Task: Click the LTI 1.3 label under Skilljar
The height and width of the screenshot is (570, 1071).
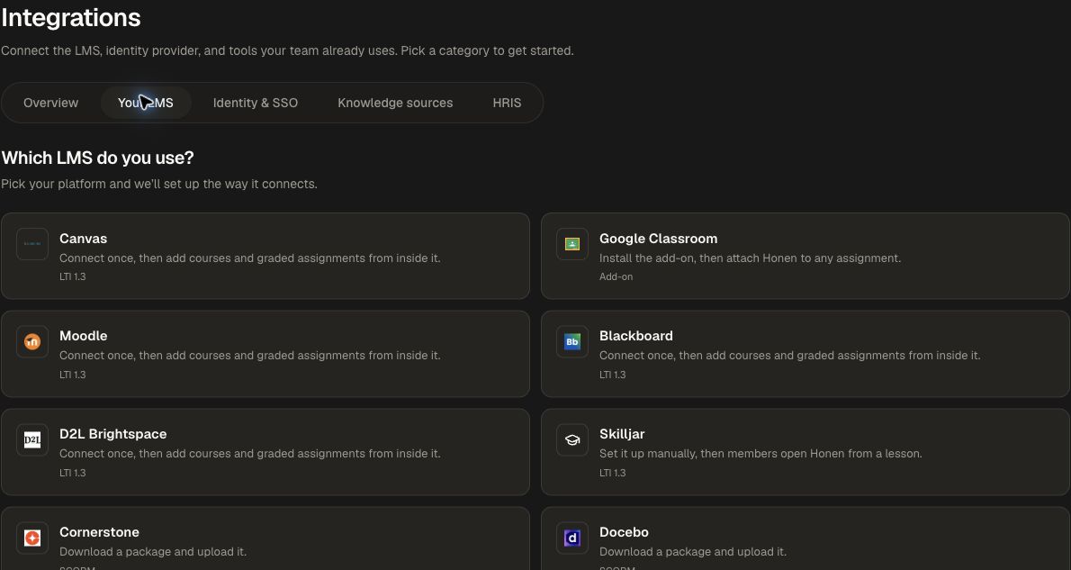Action: click(612, 473)
